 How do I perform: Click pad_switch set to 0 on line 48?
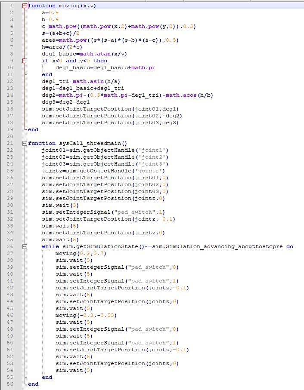117,329
